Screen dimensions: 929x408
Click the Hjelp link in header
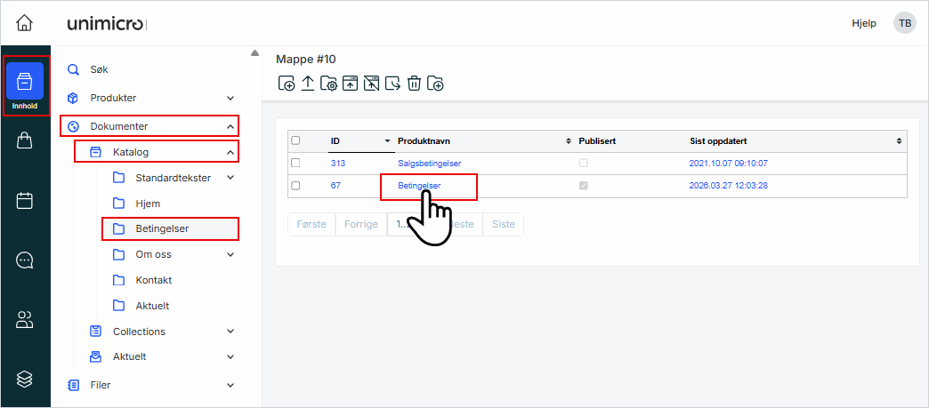pyautogui.click(x=863, y=23)
